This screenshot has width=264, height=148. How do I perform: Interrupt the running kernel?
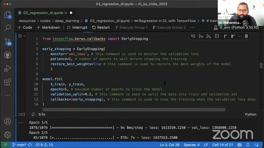point(77,28)
